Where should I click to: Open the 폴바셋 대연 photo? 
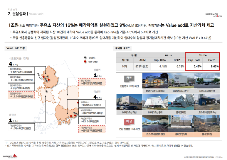(181, 102)
